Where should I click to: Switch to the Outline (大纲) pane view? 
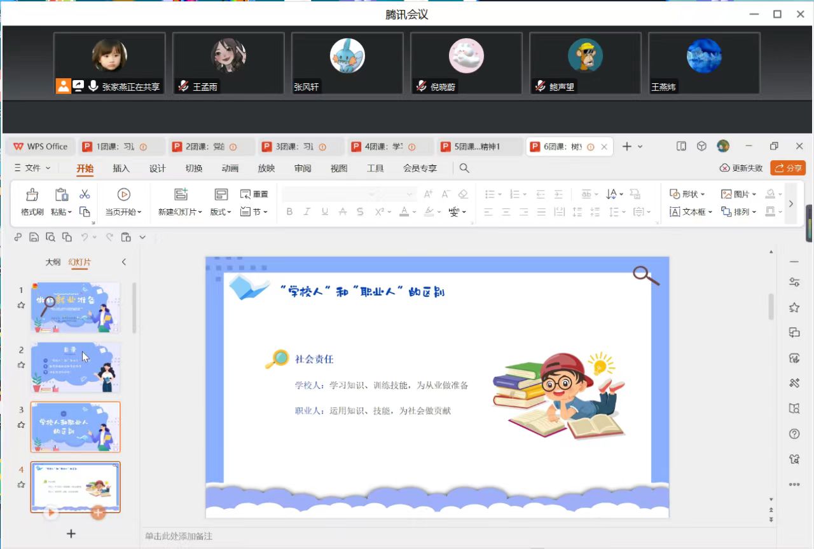pos(53,262)
